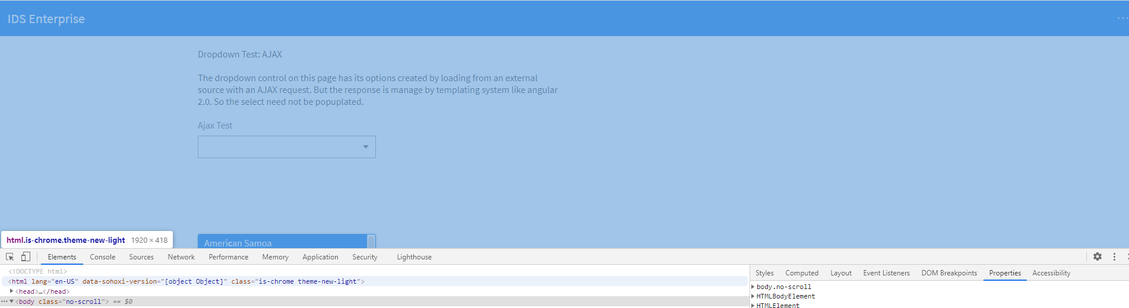Viewport: 1129px width, 308px height.
Task: Open the page header more actions button
Action: click(1122, 18)
